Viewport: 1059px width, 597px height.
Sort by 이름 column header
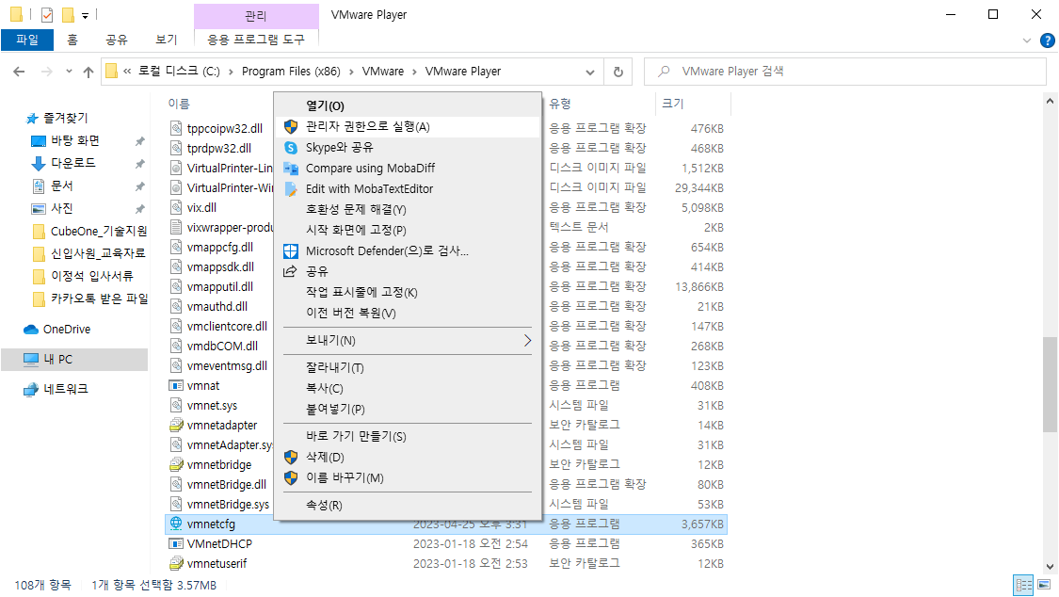pyautogui.click(x=179, y=104)
